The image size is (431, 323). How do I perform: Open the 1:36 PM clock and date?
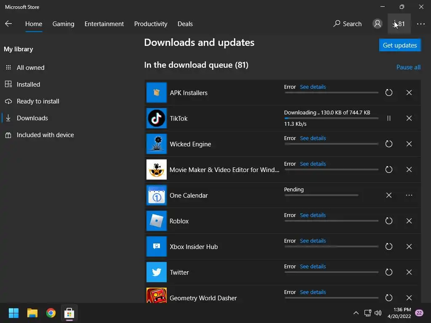click(399, 313)
